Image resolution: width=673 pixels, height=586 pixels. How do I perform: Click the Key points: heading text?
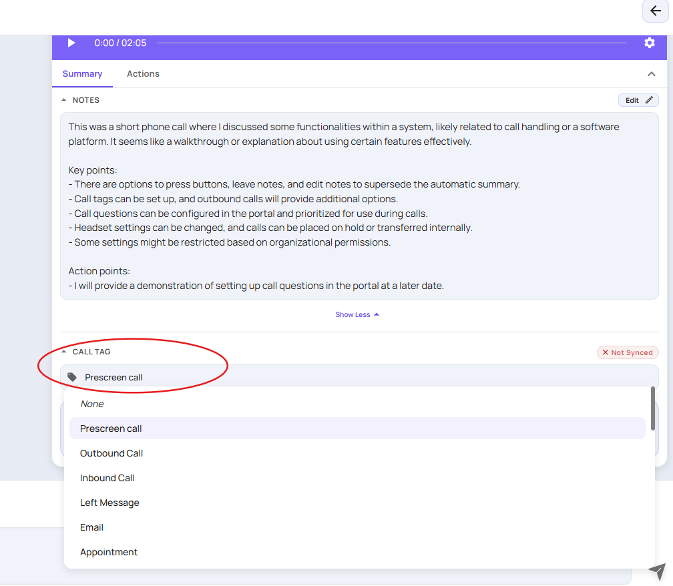[93, 170]
